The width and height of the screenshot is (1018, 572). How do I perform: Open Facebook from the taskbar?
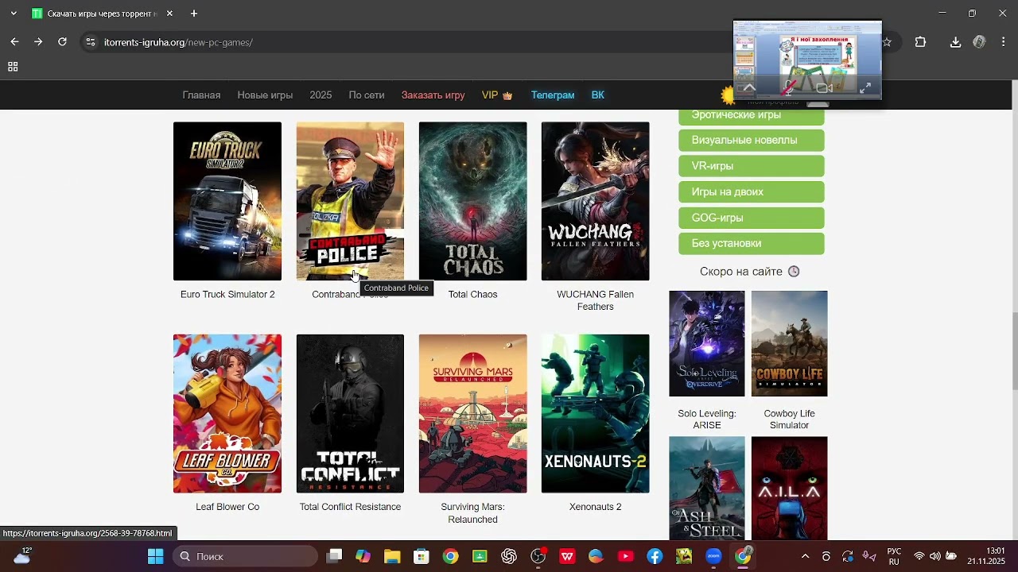(655, 556)
